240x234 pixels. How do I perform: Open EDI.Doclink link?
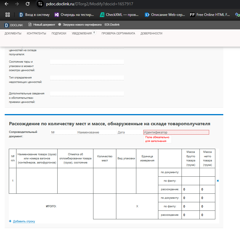point(112,25)
